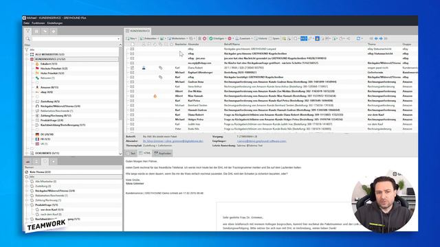Open the Antworten dropdown arrow
This screenshot has height=247, width=440.
[x=158, y=38]
